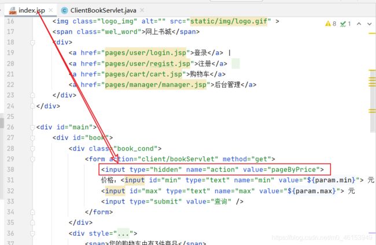Click the JSP file icon on index.jsp tab
The image size is (376, 245).
pos(13,10)
